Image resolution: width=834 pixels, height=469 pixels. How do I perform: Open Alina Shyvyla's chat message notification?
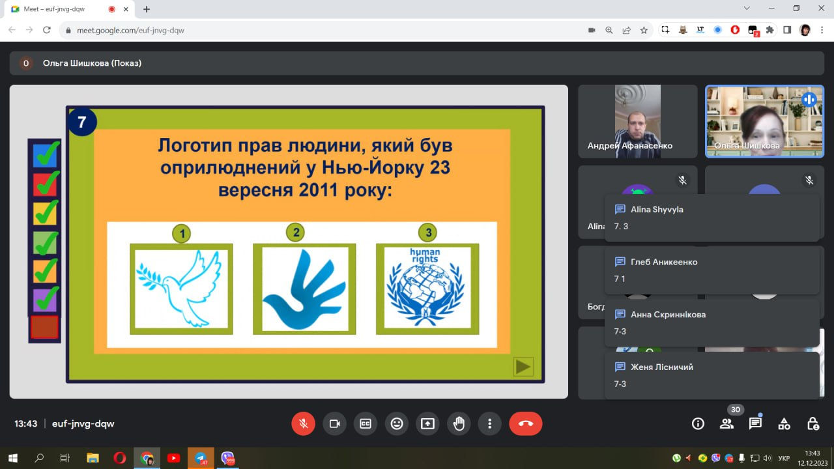coord(712,218)
